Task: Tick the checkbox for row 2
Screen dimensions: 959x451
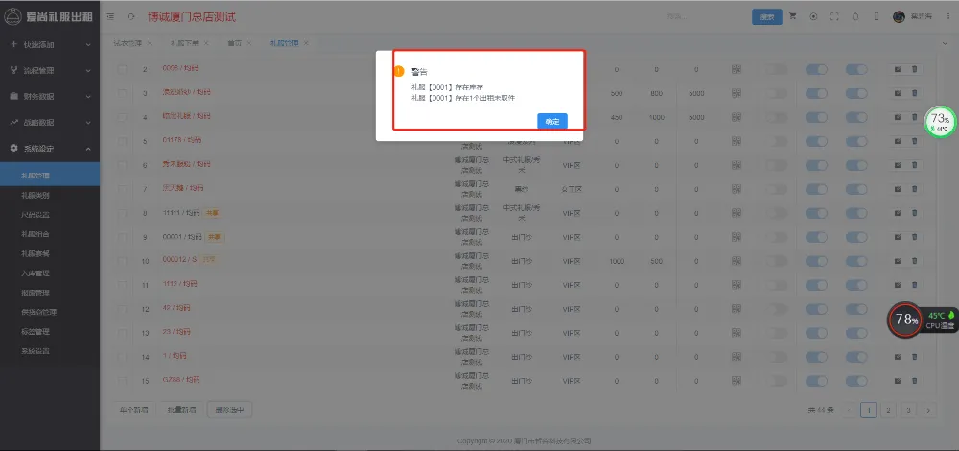Action: [122, 69]
